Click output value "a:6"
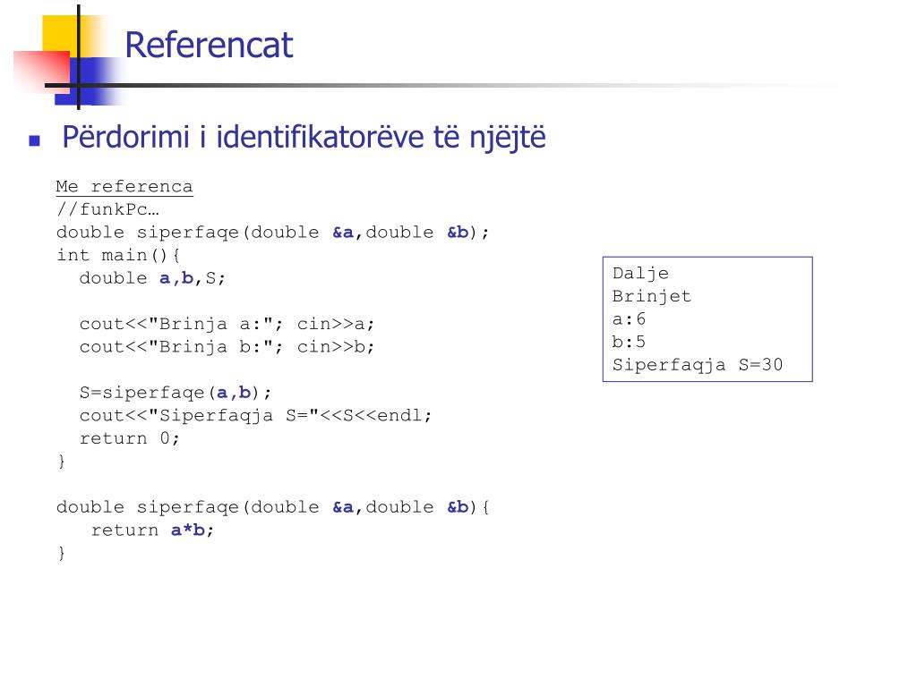Screen dimensions: 917x687 [x=629, y=319]
